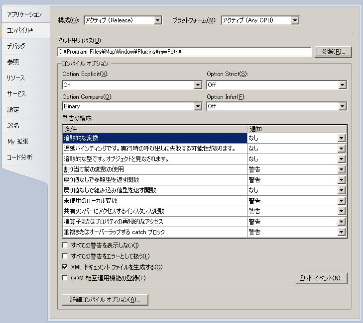
Task: Check すべての警告をエラーとして扱う option
Action: pos(65,256)
